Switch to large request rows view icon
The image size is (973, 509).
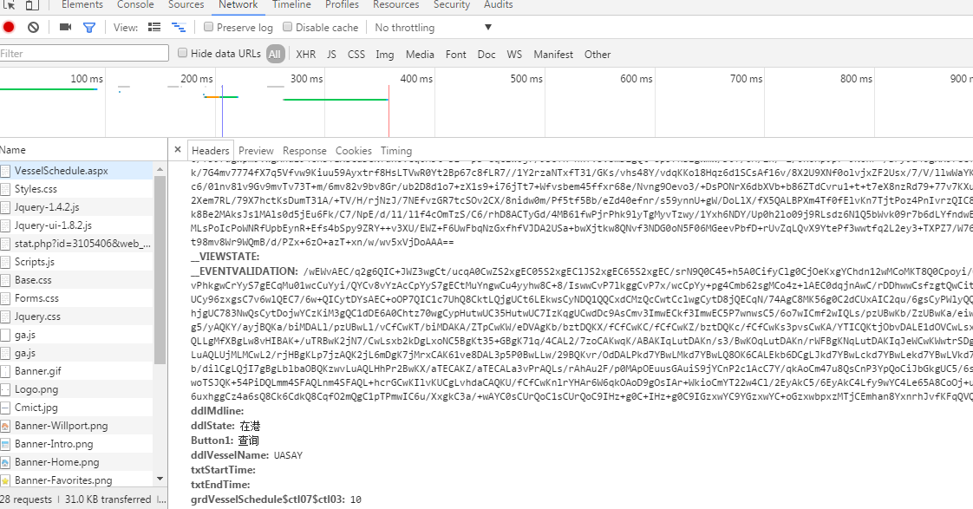(154, 27)
